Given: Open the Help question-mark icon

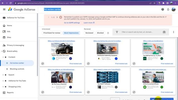Looking at the screenshot, I should click(163, 9).
